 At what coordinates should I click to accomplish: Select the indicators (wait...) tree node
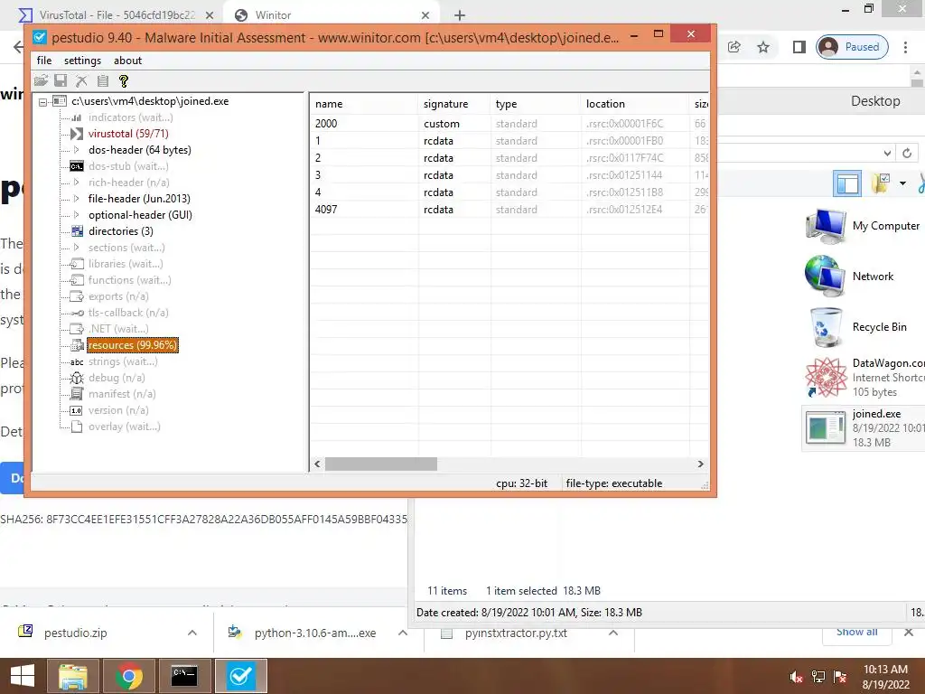click(130, 117)
